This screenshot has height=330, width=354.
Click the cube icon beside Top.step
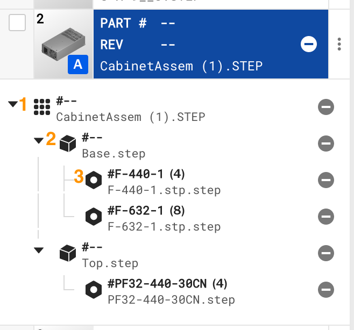68,253
